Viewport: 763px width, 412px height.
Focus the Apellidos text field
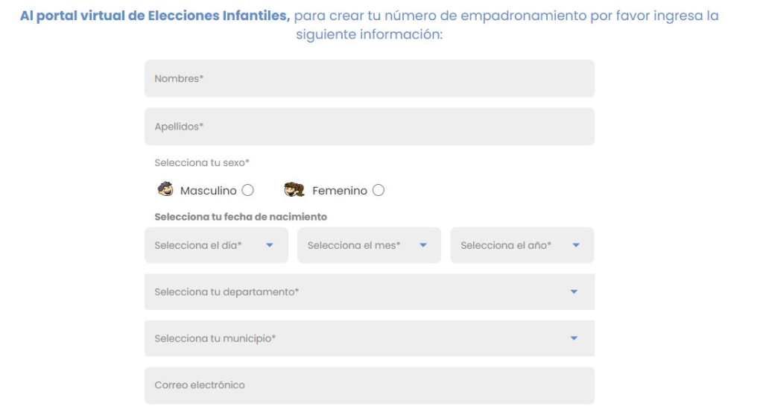pos(369,127)
